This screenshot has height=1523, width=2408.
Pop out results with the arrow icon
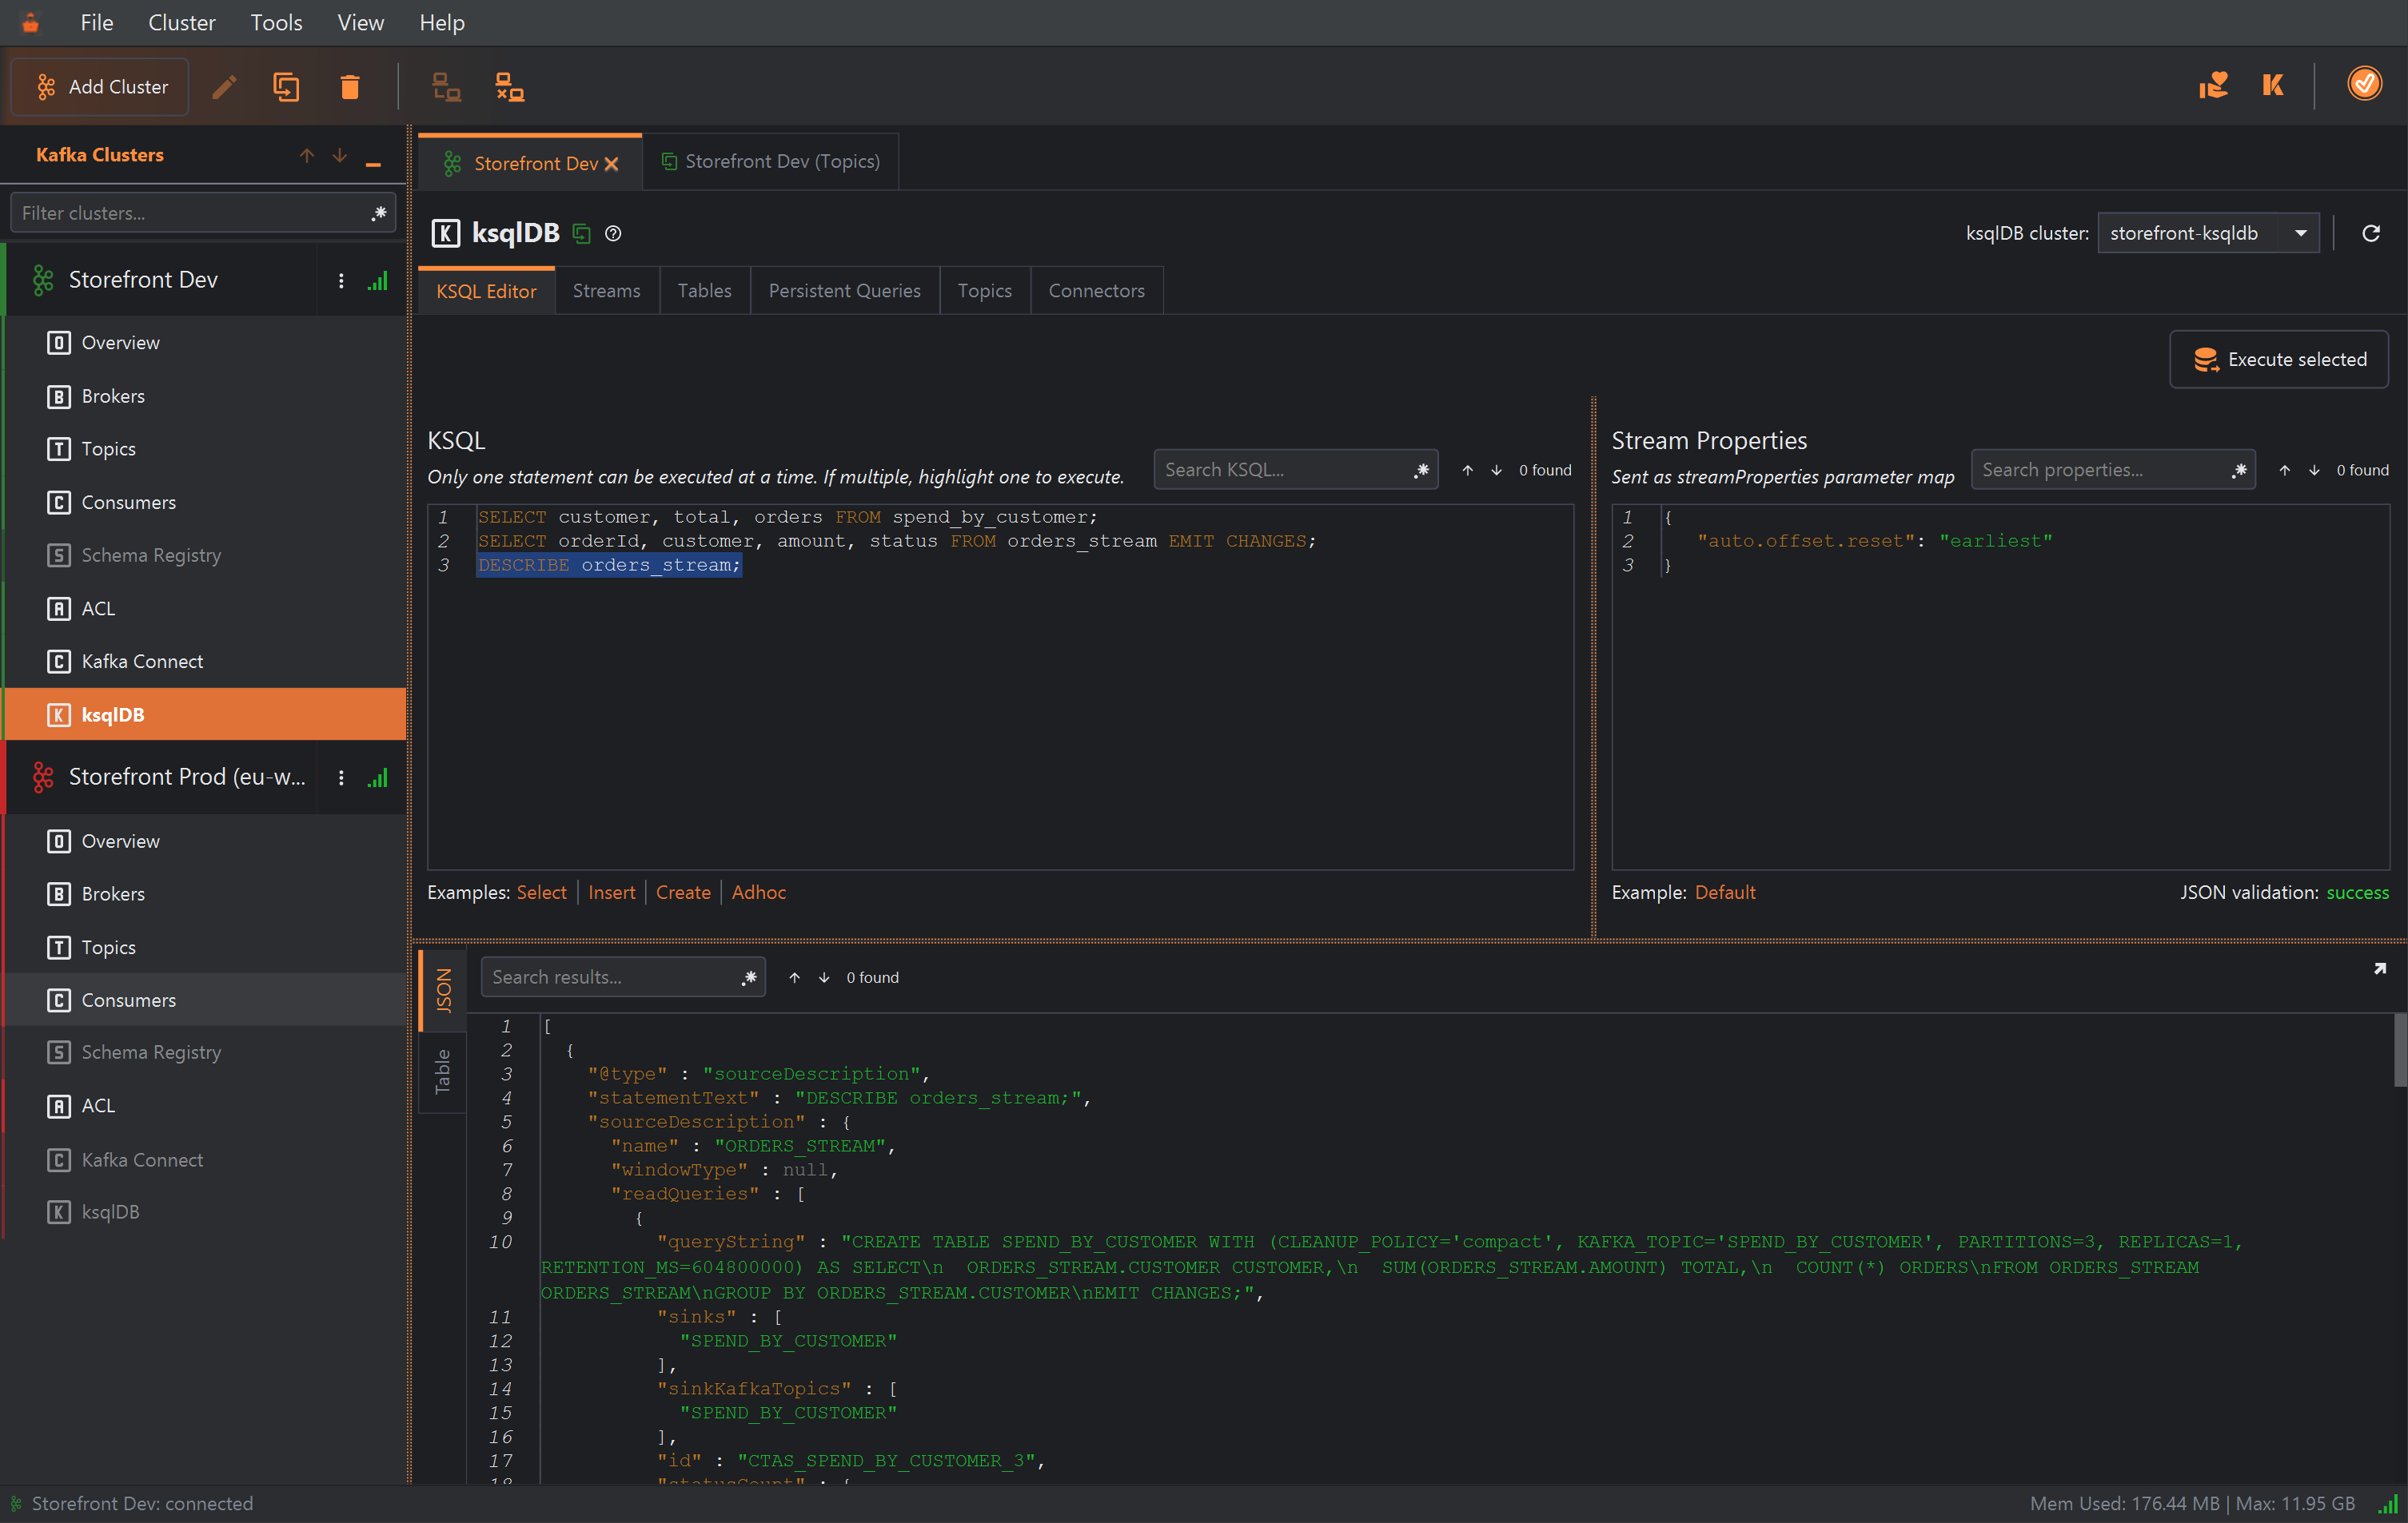pyautogui.click(x=2380, y=968)
